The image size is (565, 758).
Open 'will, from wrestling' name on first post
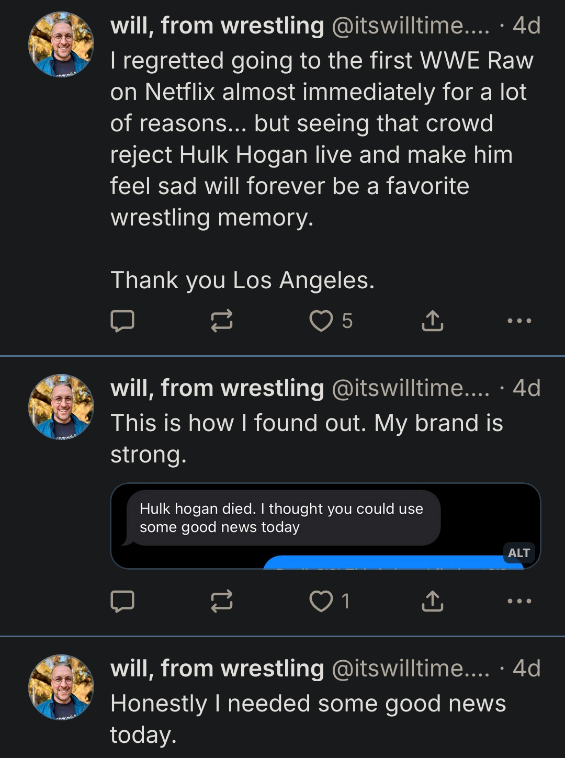217,26
